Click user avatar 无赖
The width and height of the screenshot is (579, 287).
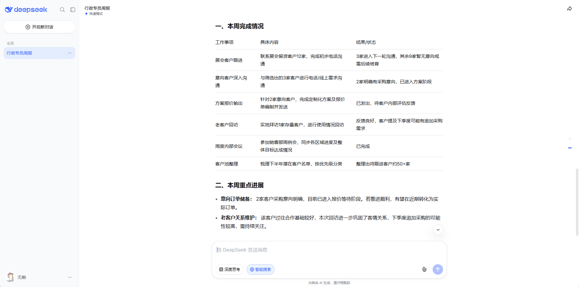coord(11,277)
